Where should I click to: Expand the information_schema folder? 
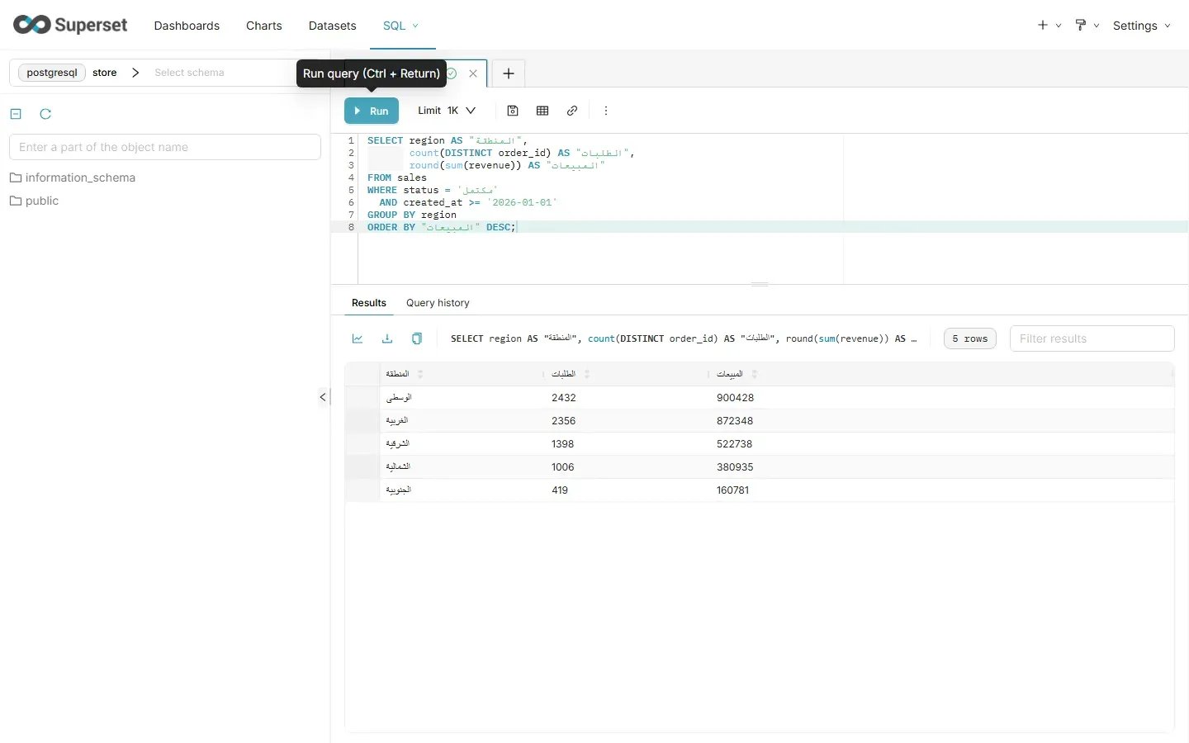tap(73, 177)
